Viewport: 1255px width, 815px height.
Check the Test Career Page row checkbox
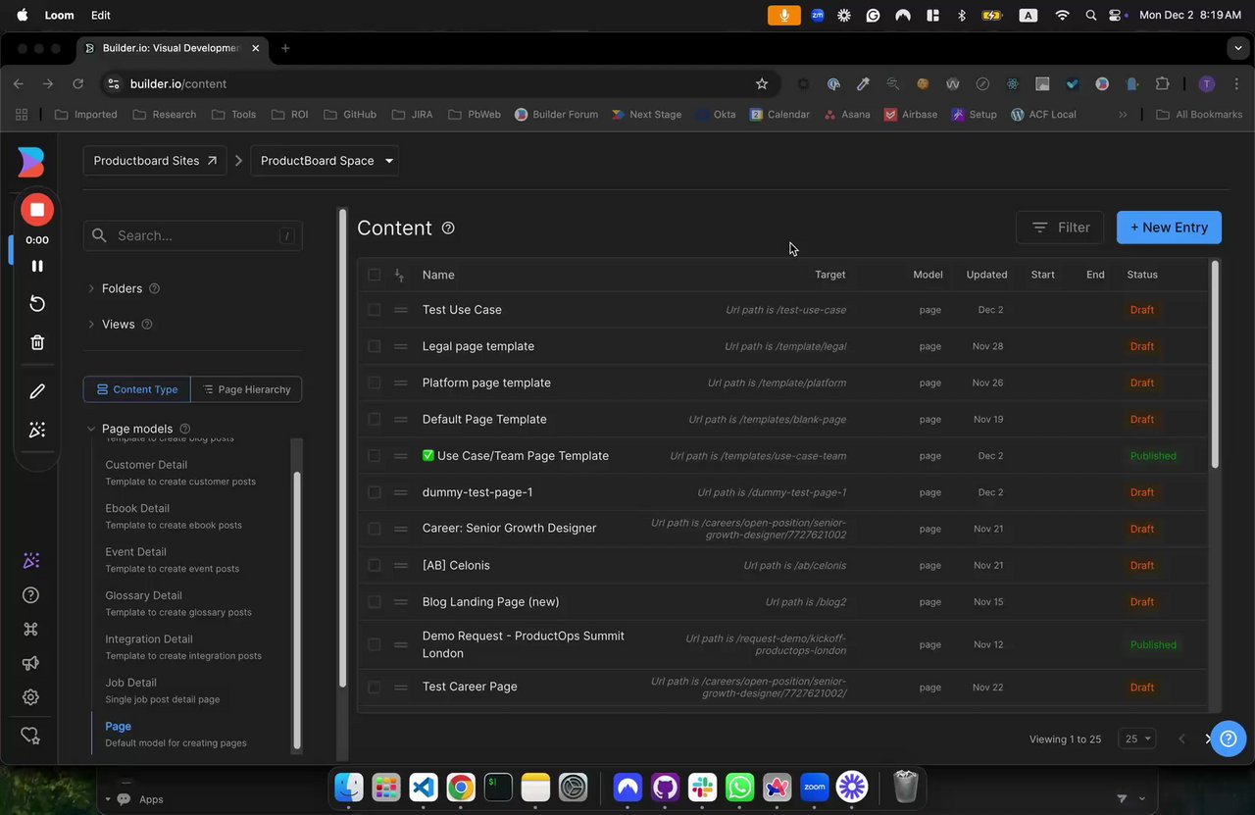pyautogui.click(x=374, y=687)
